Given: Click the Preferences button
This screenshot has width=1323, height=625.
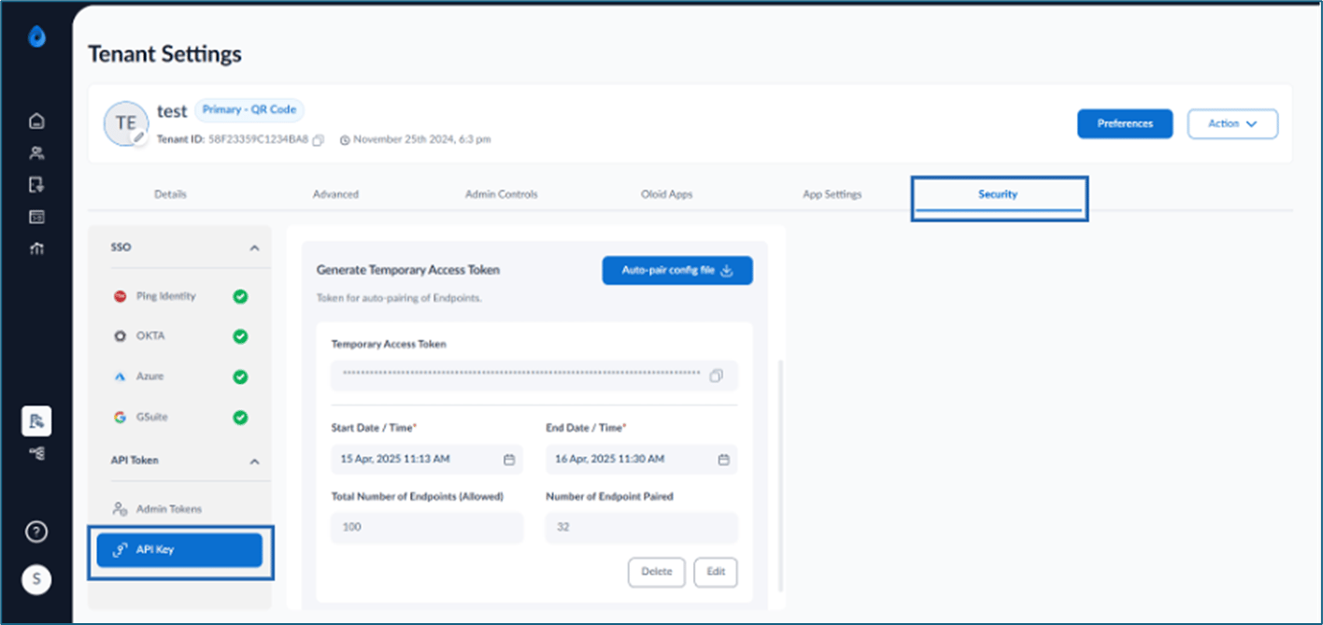Looking at the screenshot, I should (1125, 123).
